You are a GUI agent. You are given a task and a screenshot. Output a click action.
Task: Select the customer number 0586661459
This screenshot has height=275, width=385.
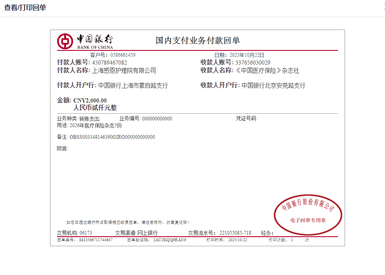[x=123, y=55]
